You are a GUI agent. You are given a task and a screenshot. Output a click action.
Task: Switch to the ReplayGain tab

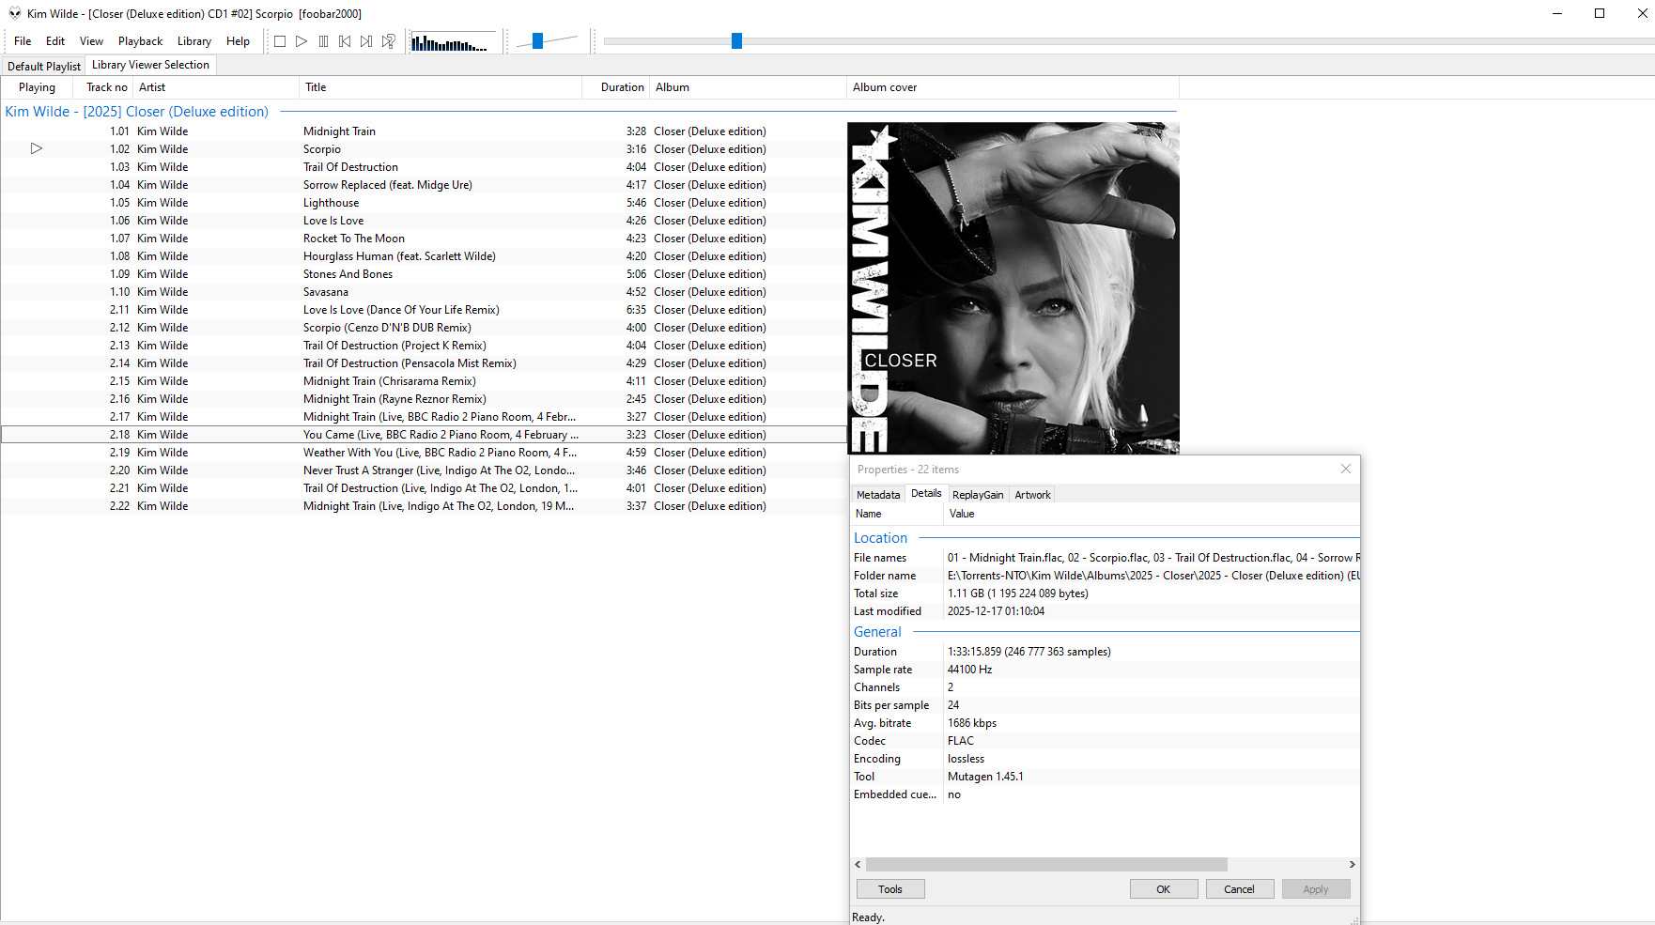click(x=977, y=495)
